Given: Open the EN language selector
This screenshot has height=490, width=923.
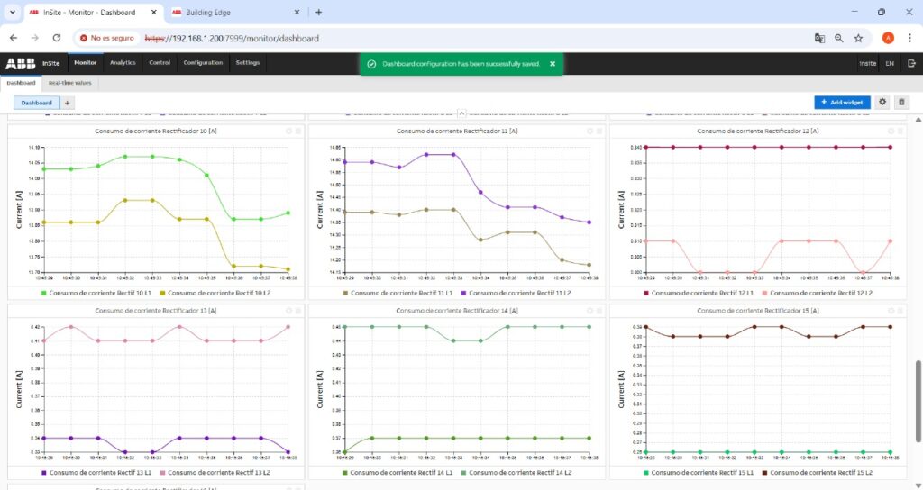Looking at the screenshot, I should click(890, 63).
